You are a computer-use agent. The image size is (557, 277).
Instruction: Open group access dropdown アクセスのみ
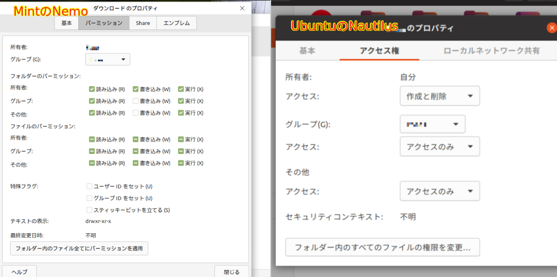click(x=440, y=147)
